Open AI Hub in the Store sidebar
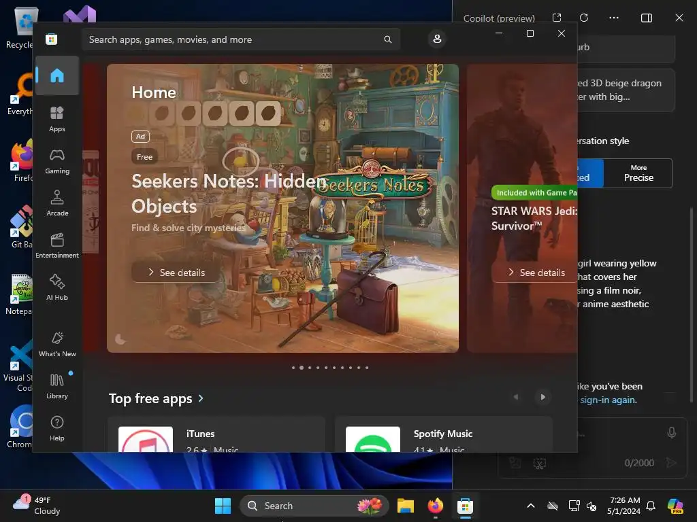697x522 pixels. [57, 288]
